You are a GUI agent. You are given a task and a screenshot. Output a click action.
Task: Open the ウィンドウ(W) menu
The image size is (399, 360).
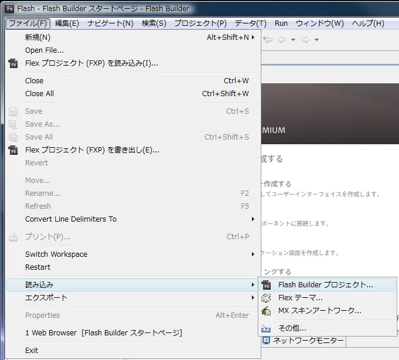click(319, 23)
